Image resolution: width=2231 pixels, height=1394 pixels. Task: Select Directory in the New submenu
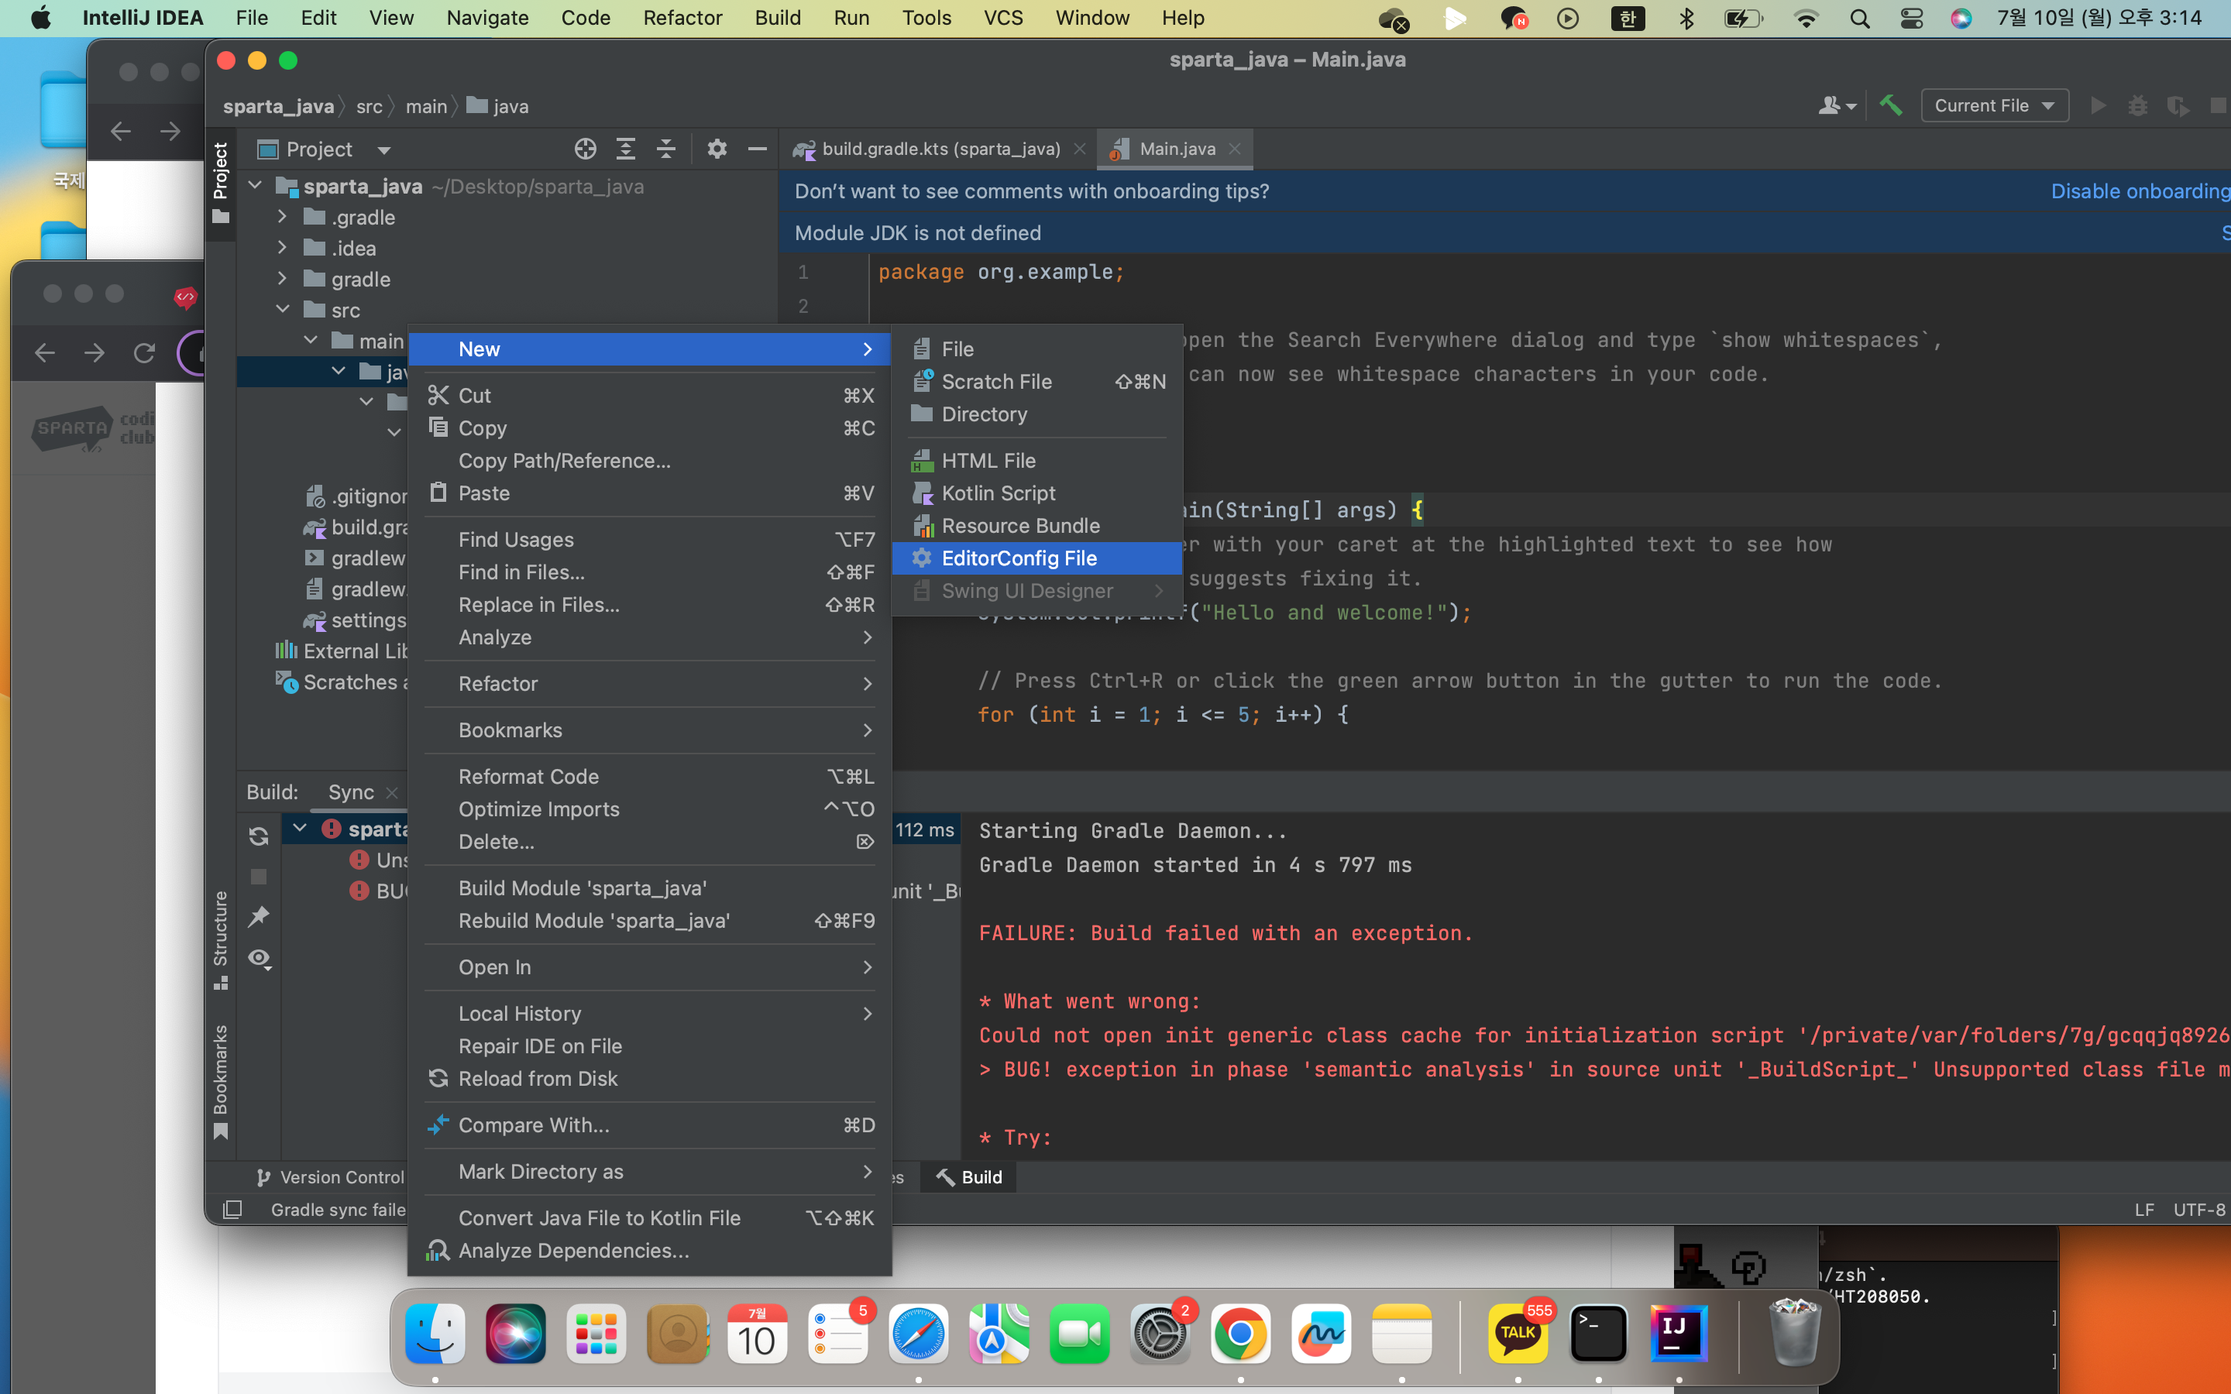point(1037,414)
